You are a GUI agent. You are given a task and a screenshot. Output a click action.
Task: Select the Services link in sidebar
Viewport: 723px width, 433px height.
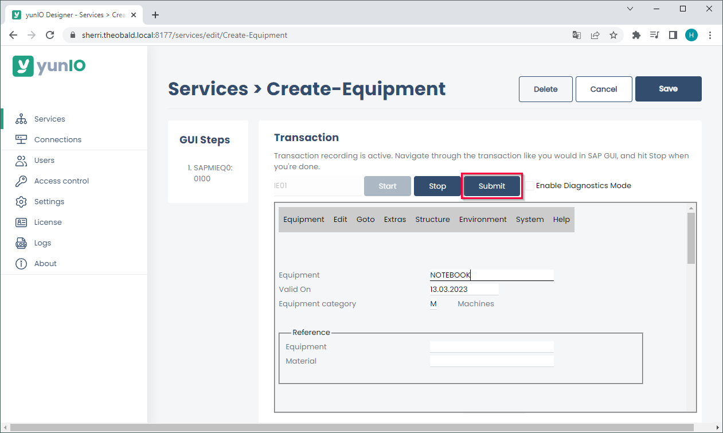[50, 119]
